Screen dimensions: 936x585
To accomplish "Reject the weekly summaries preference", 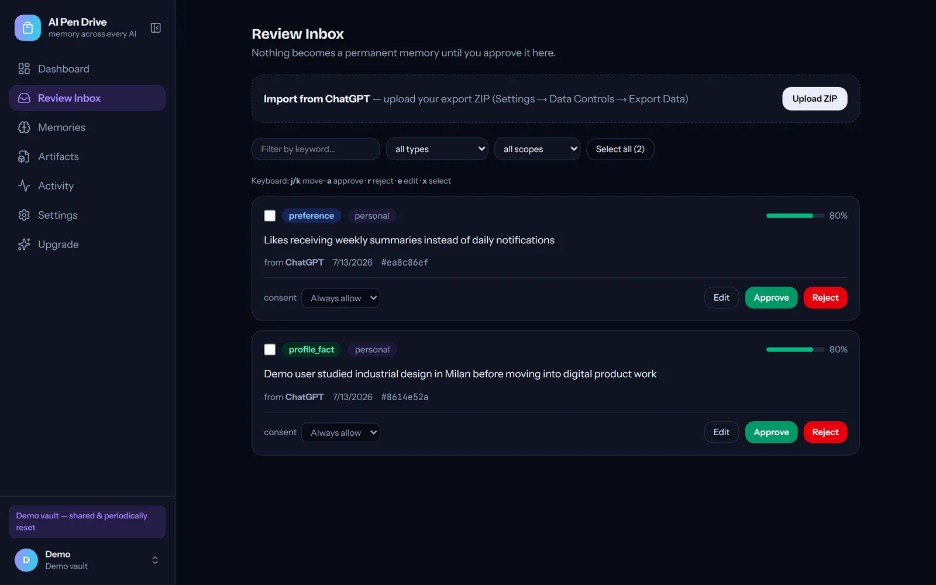I will click(825, 298).
